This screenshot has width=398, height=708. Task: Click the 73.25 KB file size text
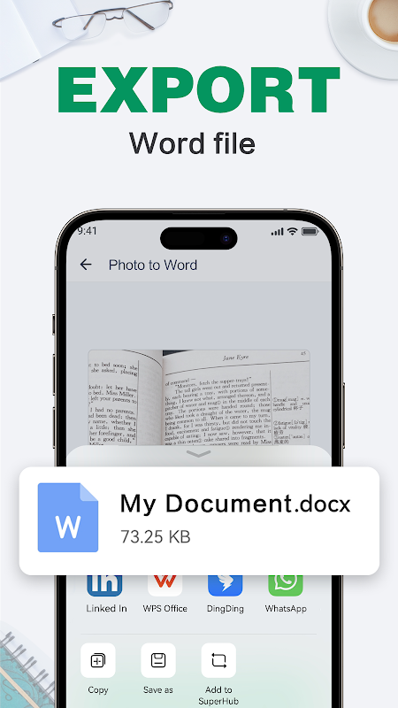(156, 536)
